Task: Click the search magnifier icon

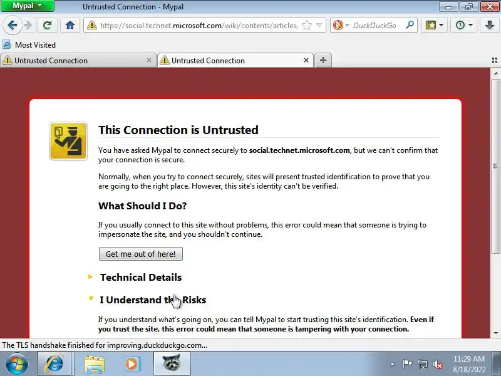Action: coord(410,24)
